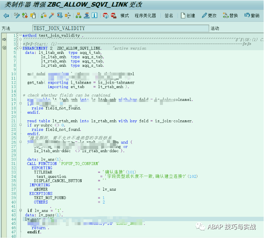Click the OTHERS exception line
264x238 pixels.
pos(41,202)
